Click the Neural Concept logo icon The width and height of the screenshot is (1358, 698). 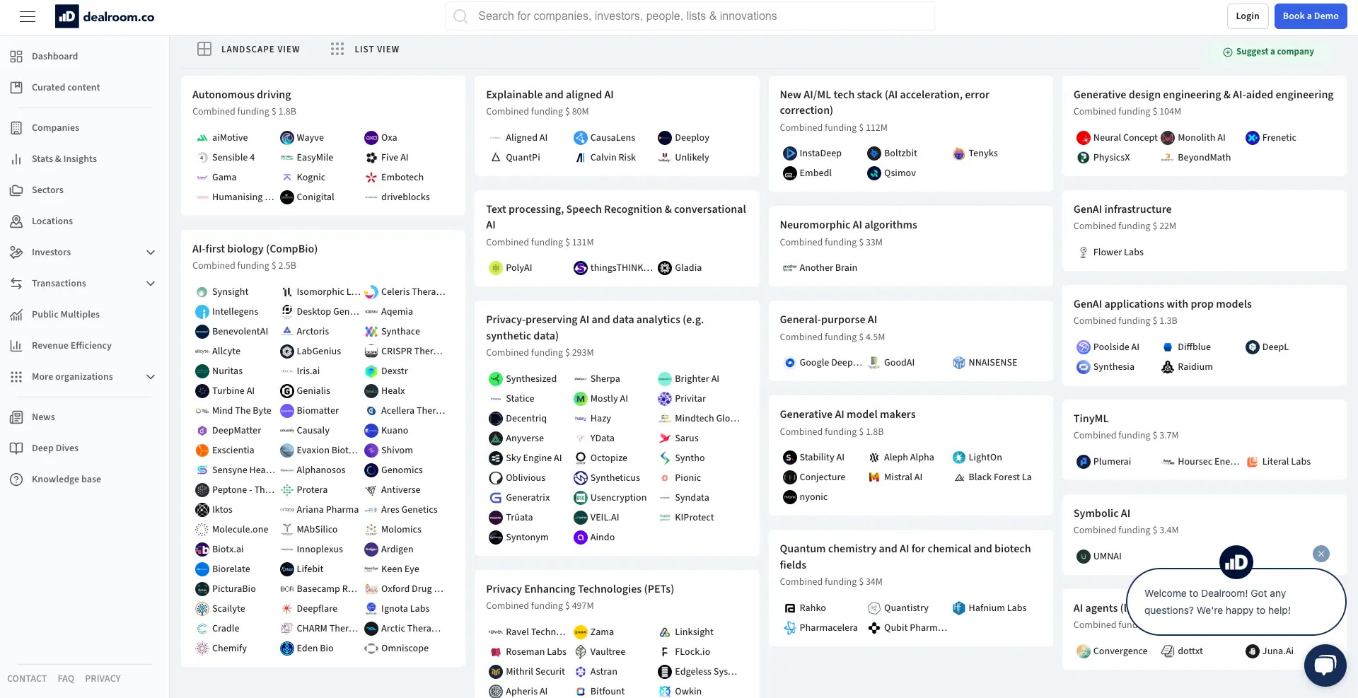tap(1083, 138)
